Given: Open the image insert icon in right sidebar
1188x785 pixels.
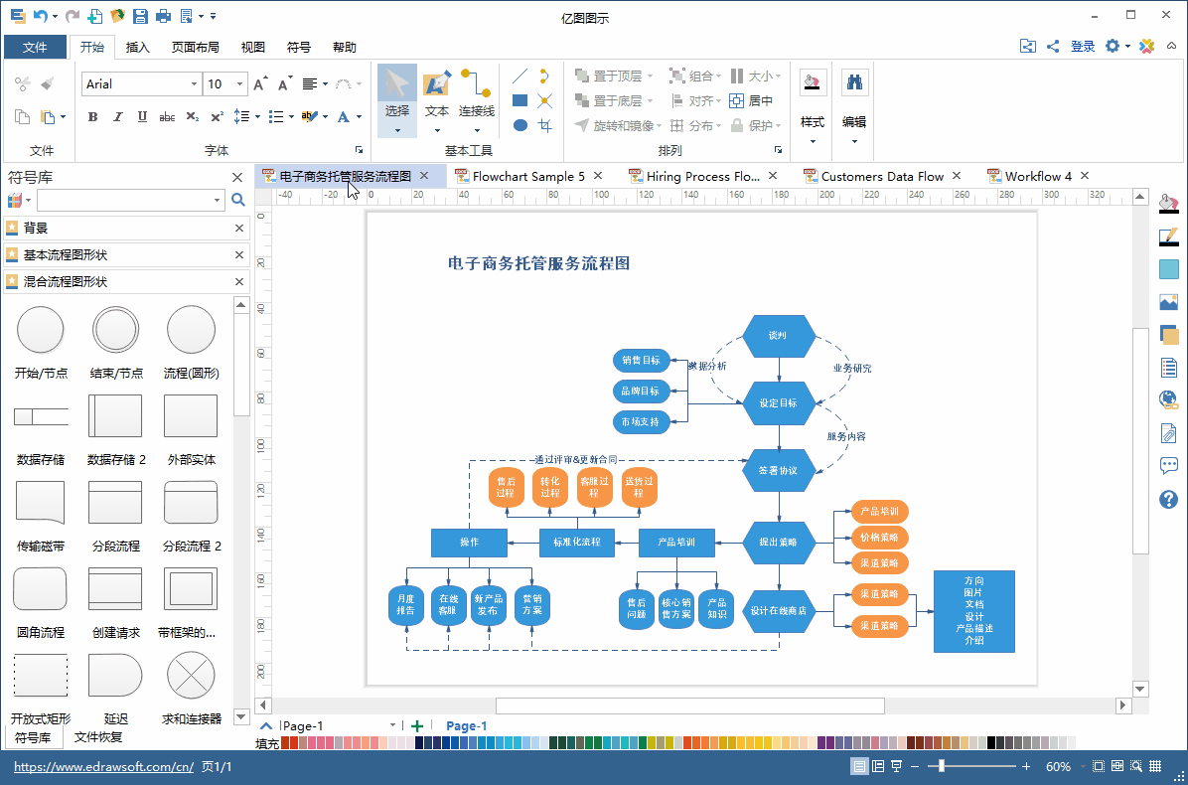Looking at the screenshot, I should click(x=1168, y=302).
